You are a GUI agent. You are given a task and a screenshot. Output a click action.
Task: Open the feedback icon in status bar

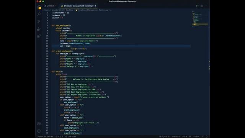(x=203, y=136)
